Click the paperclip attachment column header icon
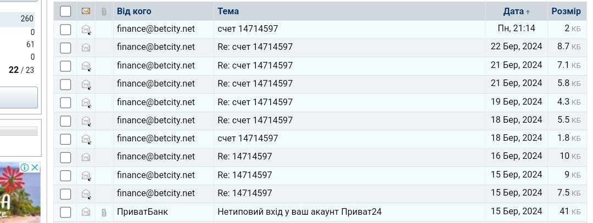The height and width of the screenshot is (223, 593). 104,11
